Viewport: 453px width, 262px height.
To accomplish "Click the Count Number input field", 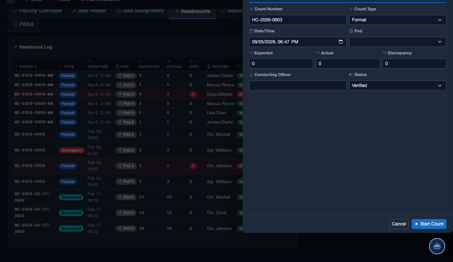I will [298, 20].
